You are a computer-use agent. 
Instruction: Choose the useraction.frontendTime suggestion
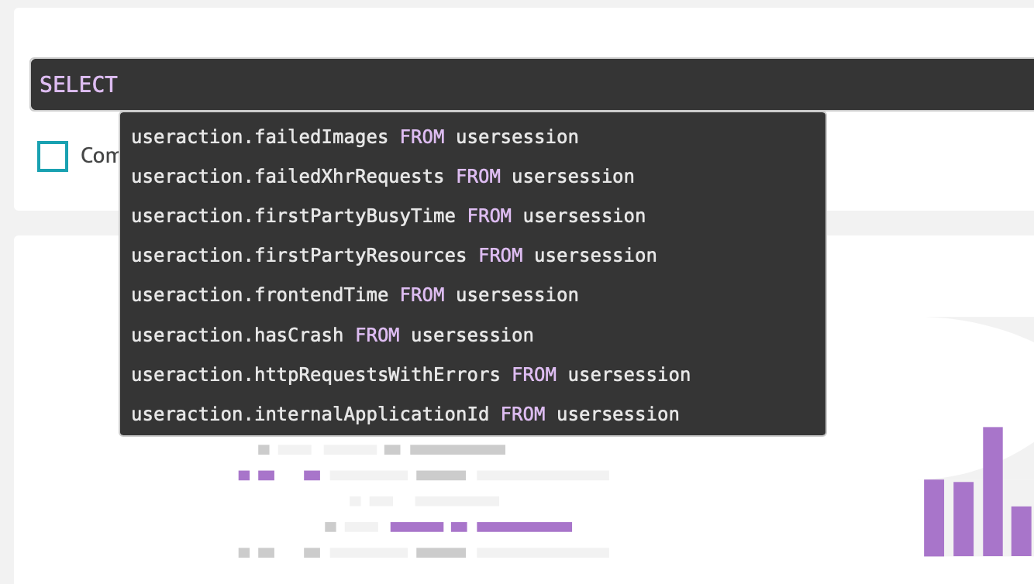pyautogui.click(x=354, y=295)
